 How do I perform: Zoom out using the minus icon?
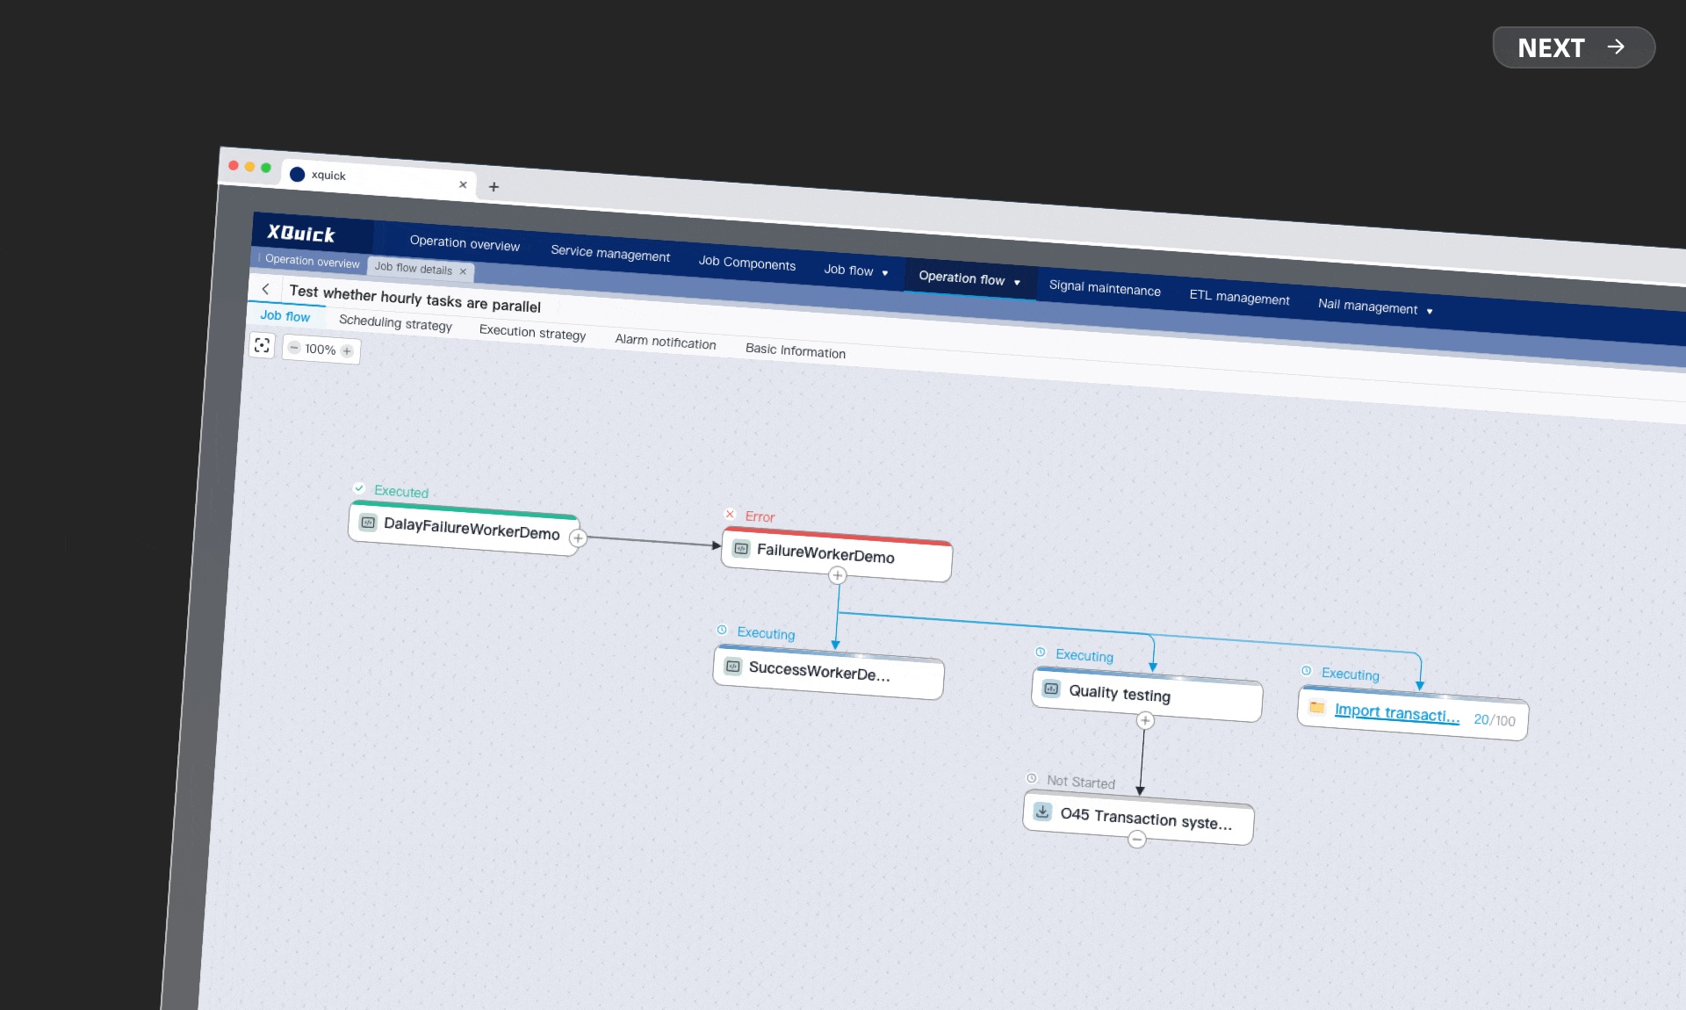pyautogui.click(x=295, y=348)
